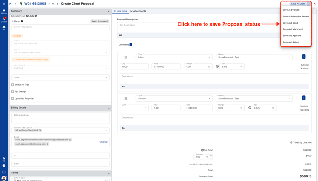
Task: Switch to the Line Items tab
Action: coord(120,11)
